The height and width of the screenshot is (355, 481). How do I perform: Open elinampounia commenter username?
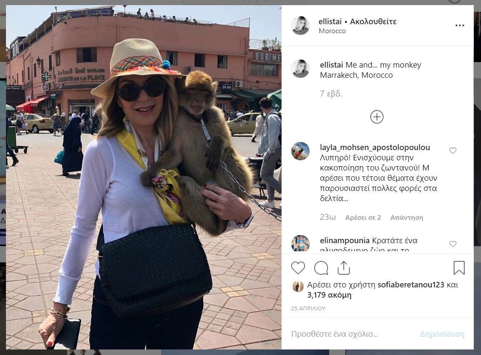tap(344, 240)
